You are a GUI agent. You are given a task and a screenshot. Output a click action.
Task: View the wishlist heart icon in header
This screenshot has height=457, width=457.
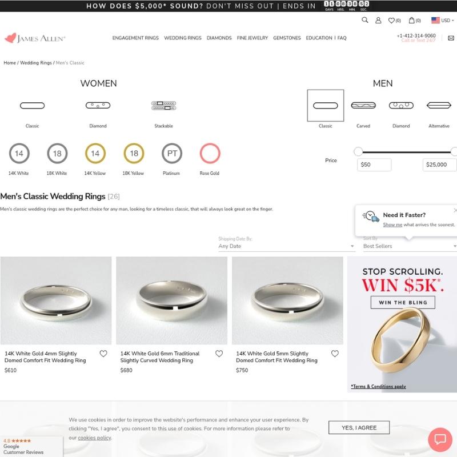391,21
